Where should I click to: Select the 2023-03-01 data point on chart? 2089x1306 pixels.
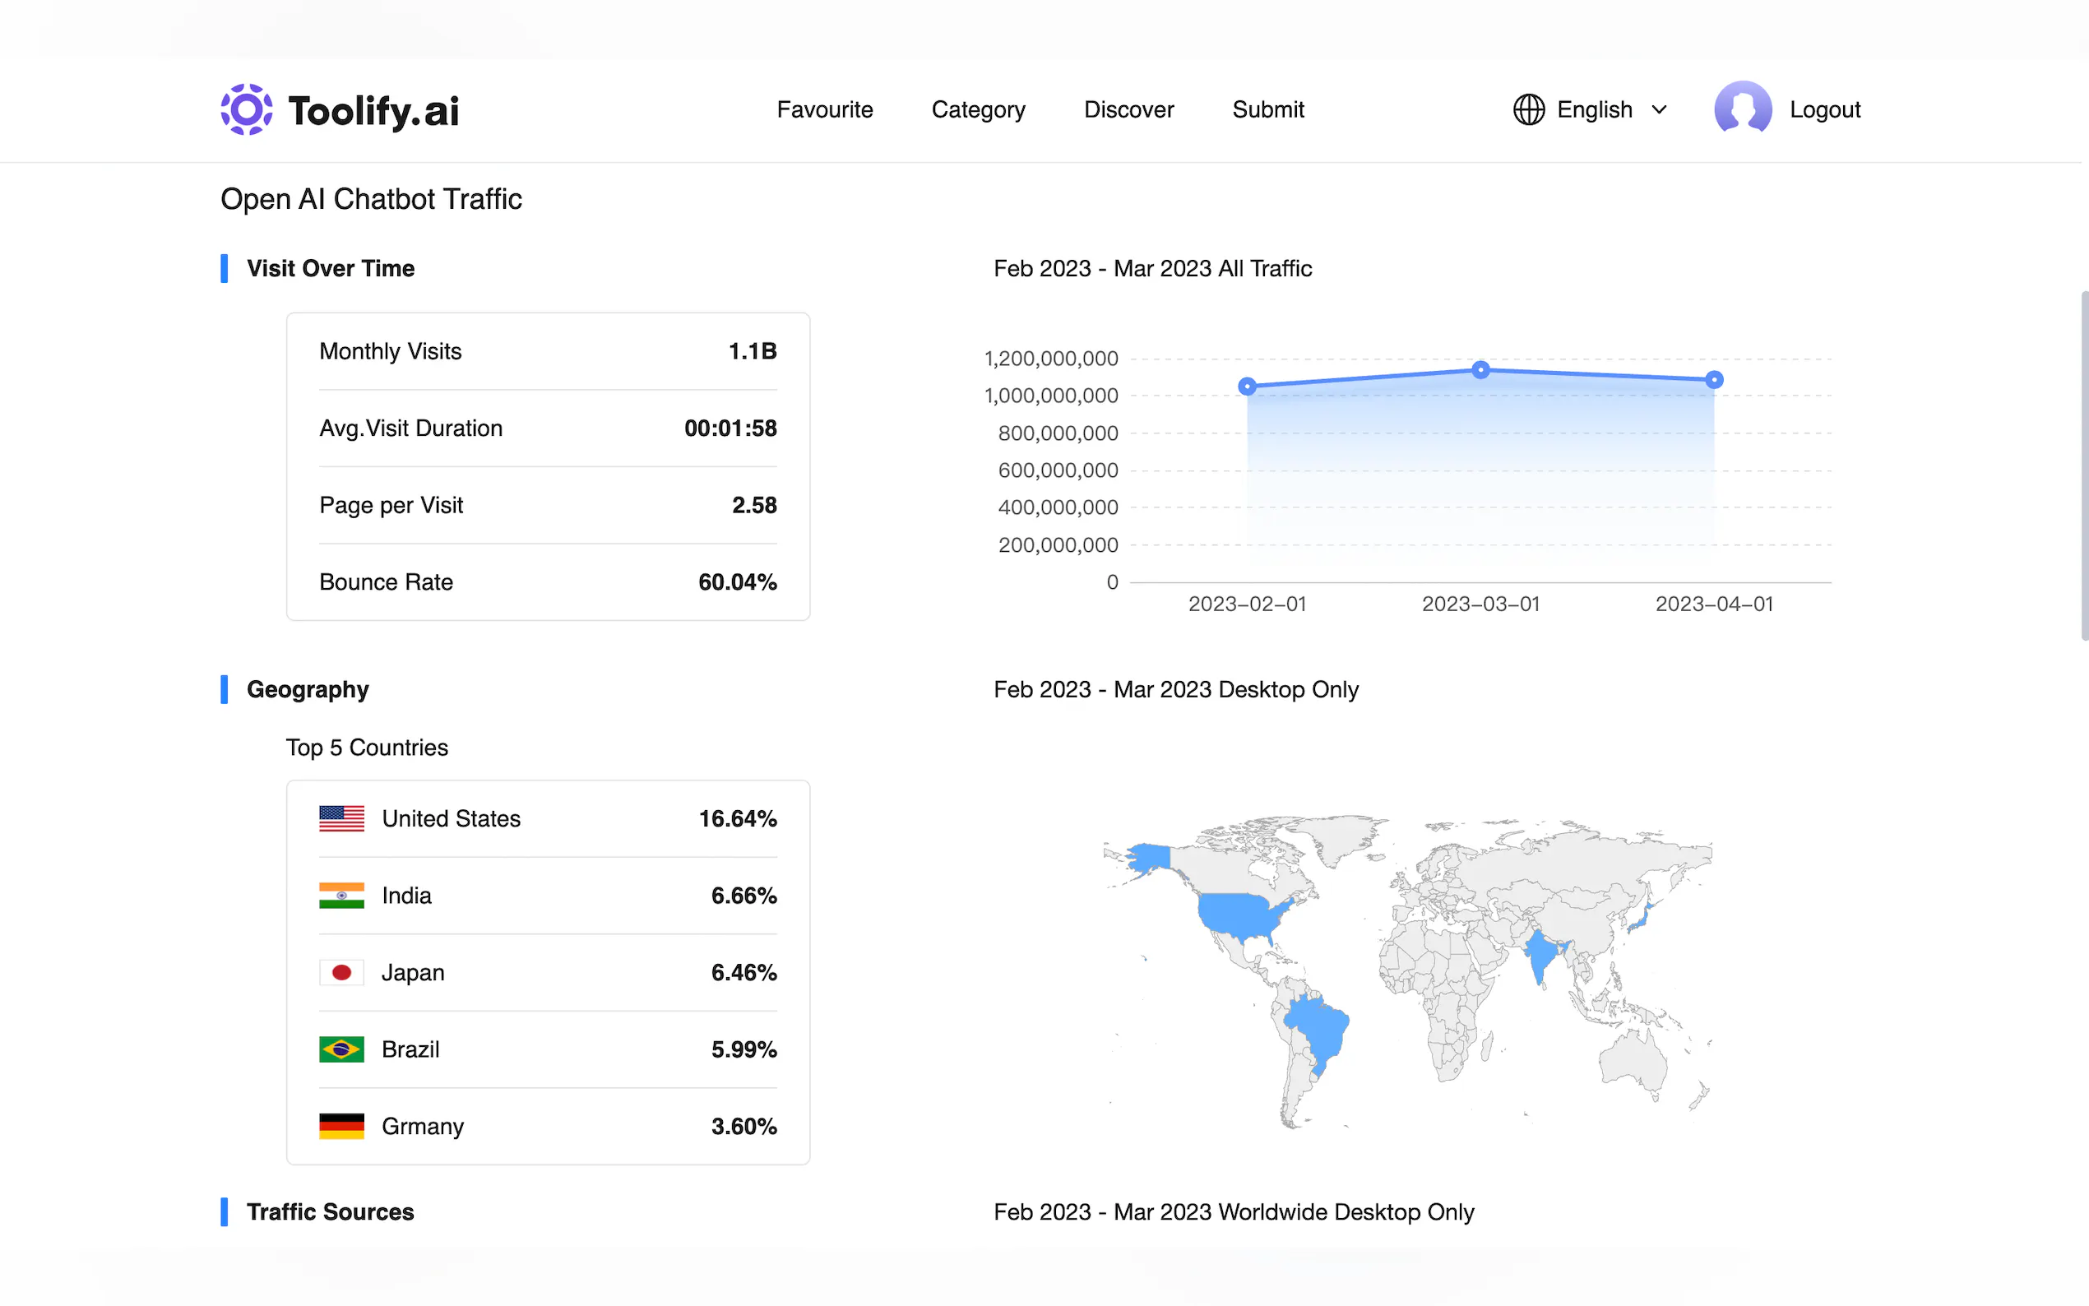[x=1480, y=370]
